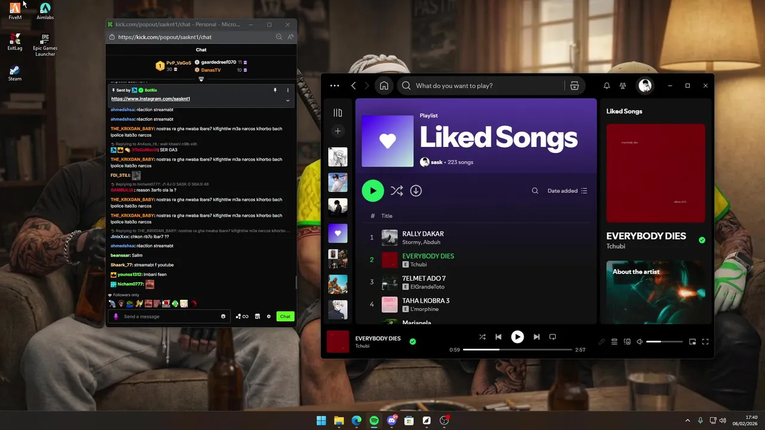Open Spotify three-dot menu
Screen dimensions: 765x430
pos(335,85)
